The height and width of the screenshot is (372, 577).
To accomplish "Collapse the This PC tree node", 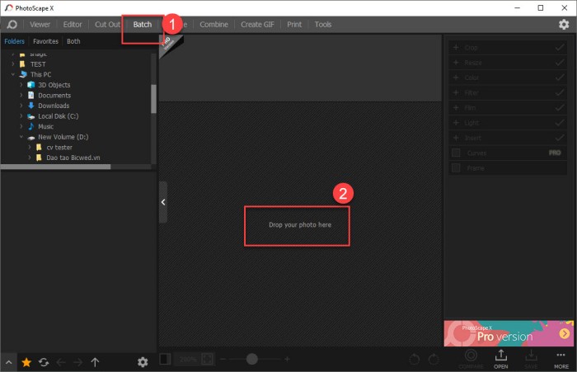I will coord(13,74).
